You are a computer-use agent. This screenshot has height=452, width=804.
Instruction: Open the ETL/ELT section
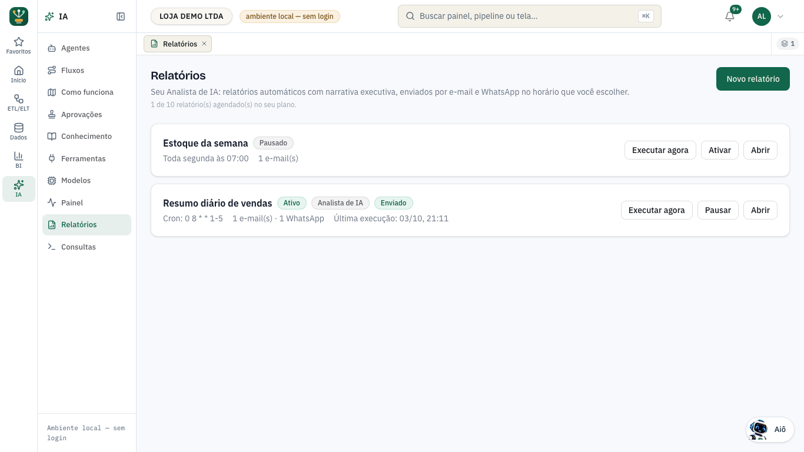point(19,102)
